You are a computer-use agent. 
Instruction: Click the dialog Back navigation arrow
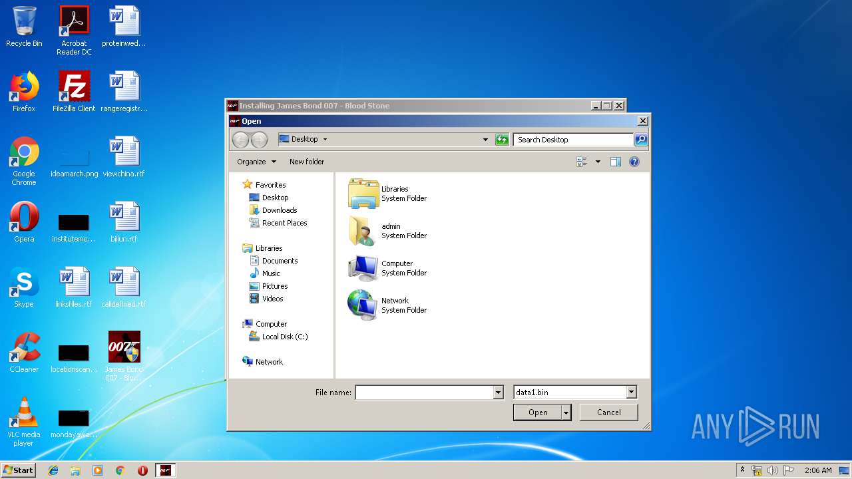[240, 140]
